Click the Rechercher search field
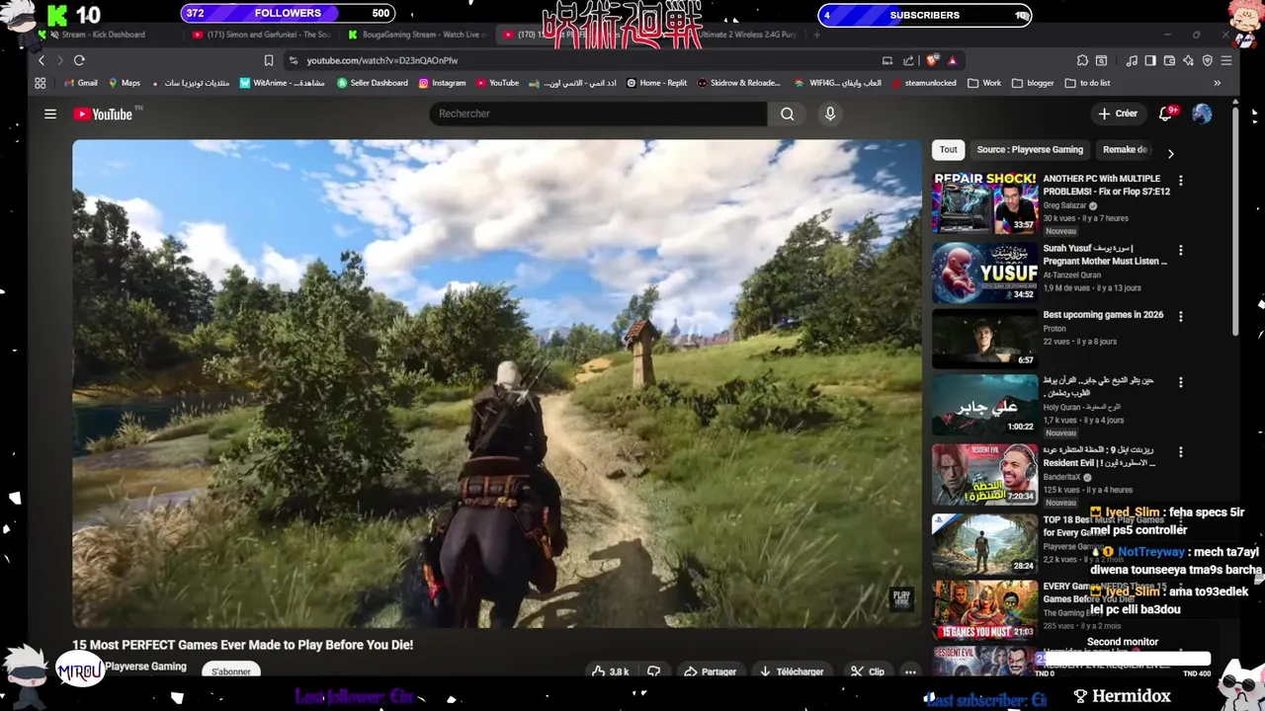 [598, 114]
